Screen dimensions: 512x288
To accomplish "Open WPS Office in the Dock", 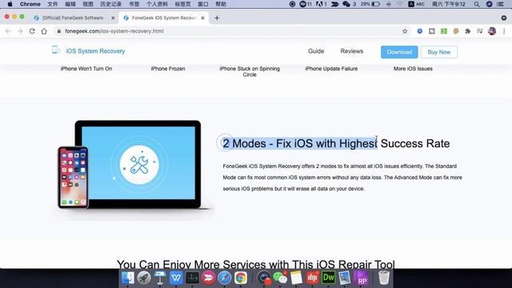I will point(176,278).
